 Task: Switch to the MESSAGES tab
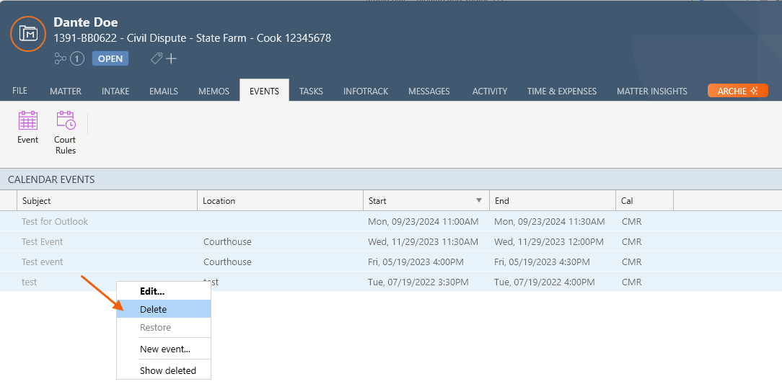pyautogui.click(x=429, y=91)
